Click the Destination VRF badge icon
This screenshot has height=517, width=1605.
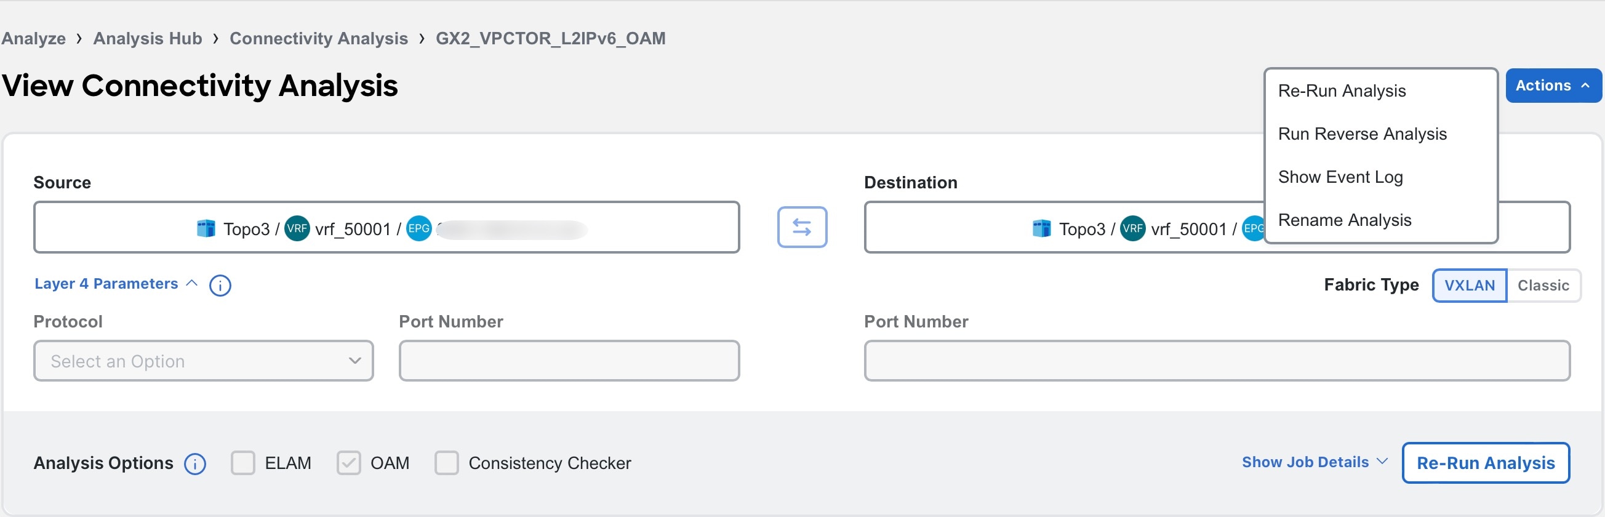[1133, 228]
